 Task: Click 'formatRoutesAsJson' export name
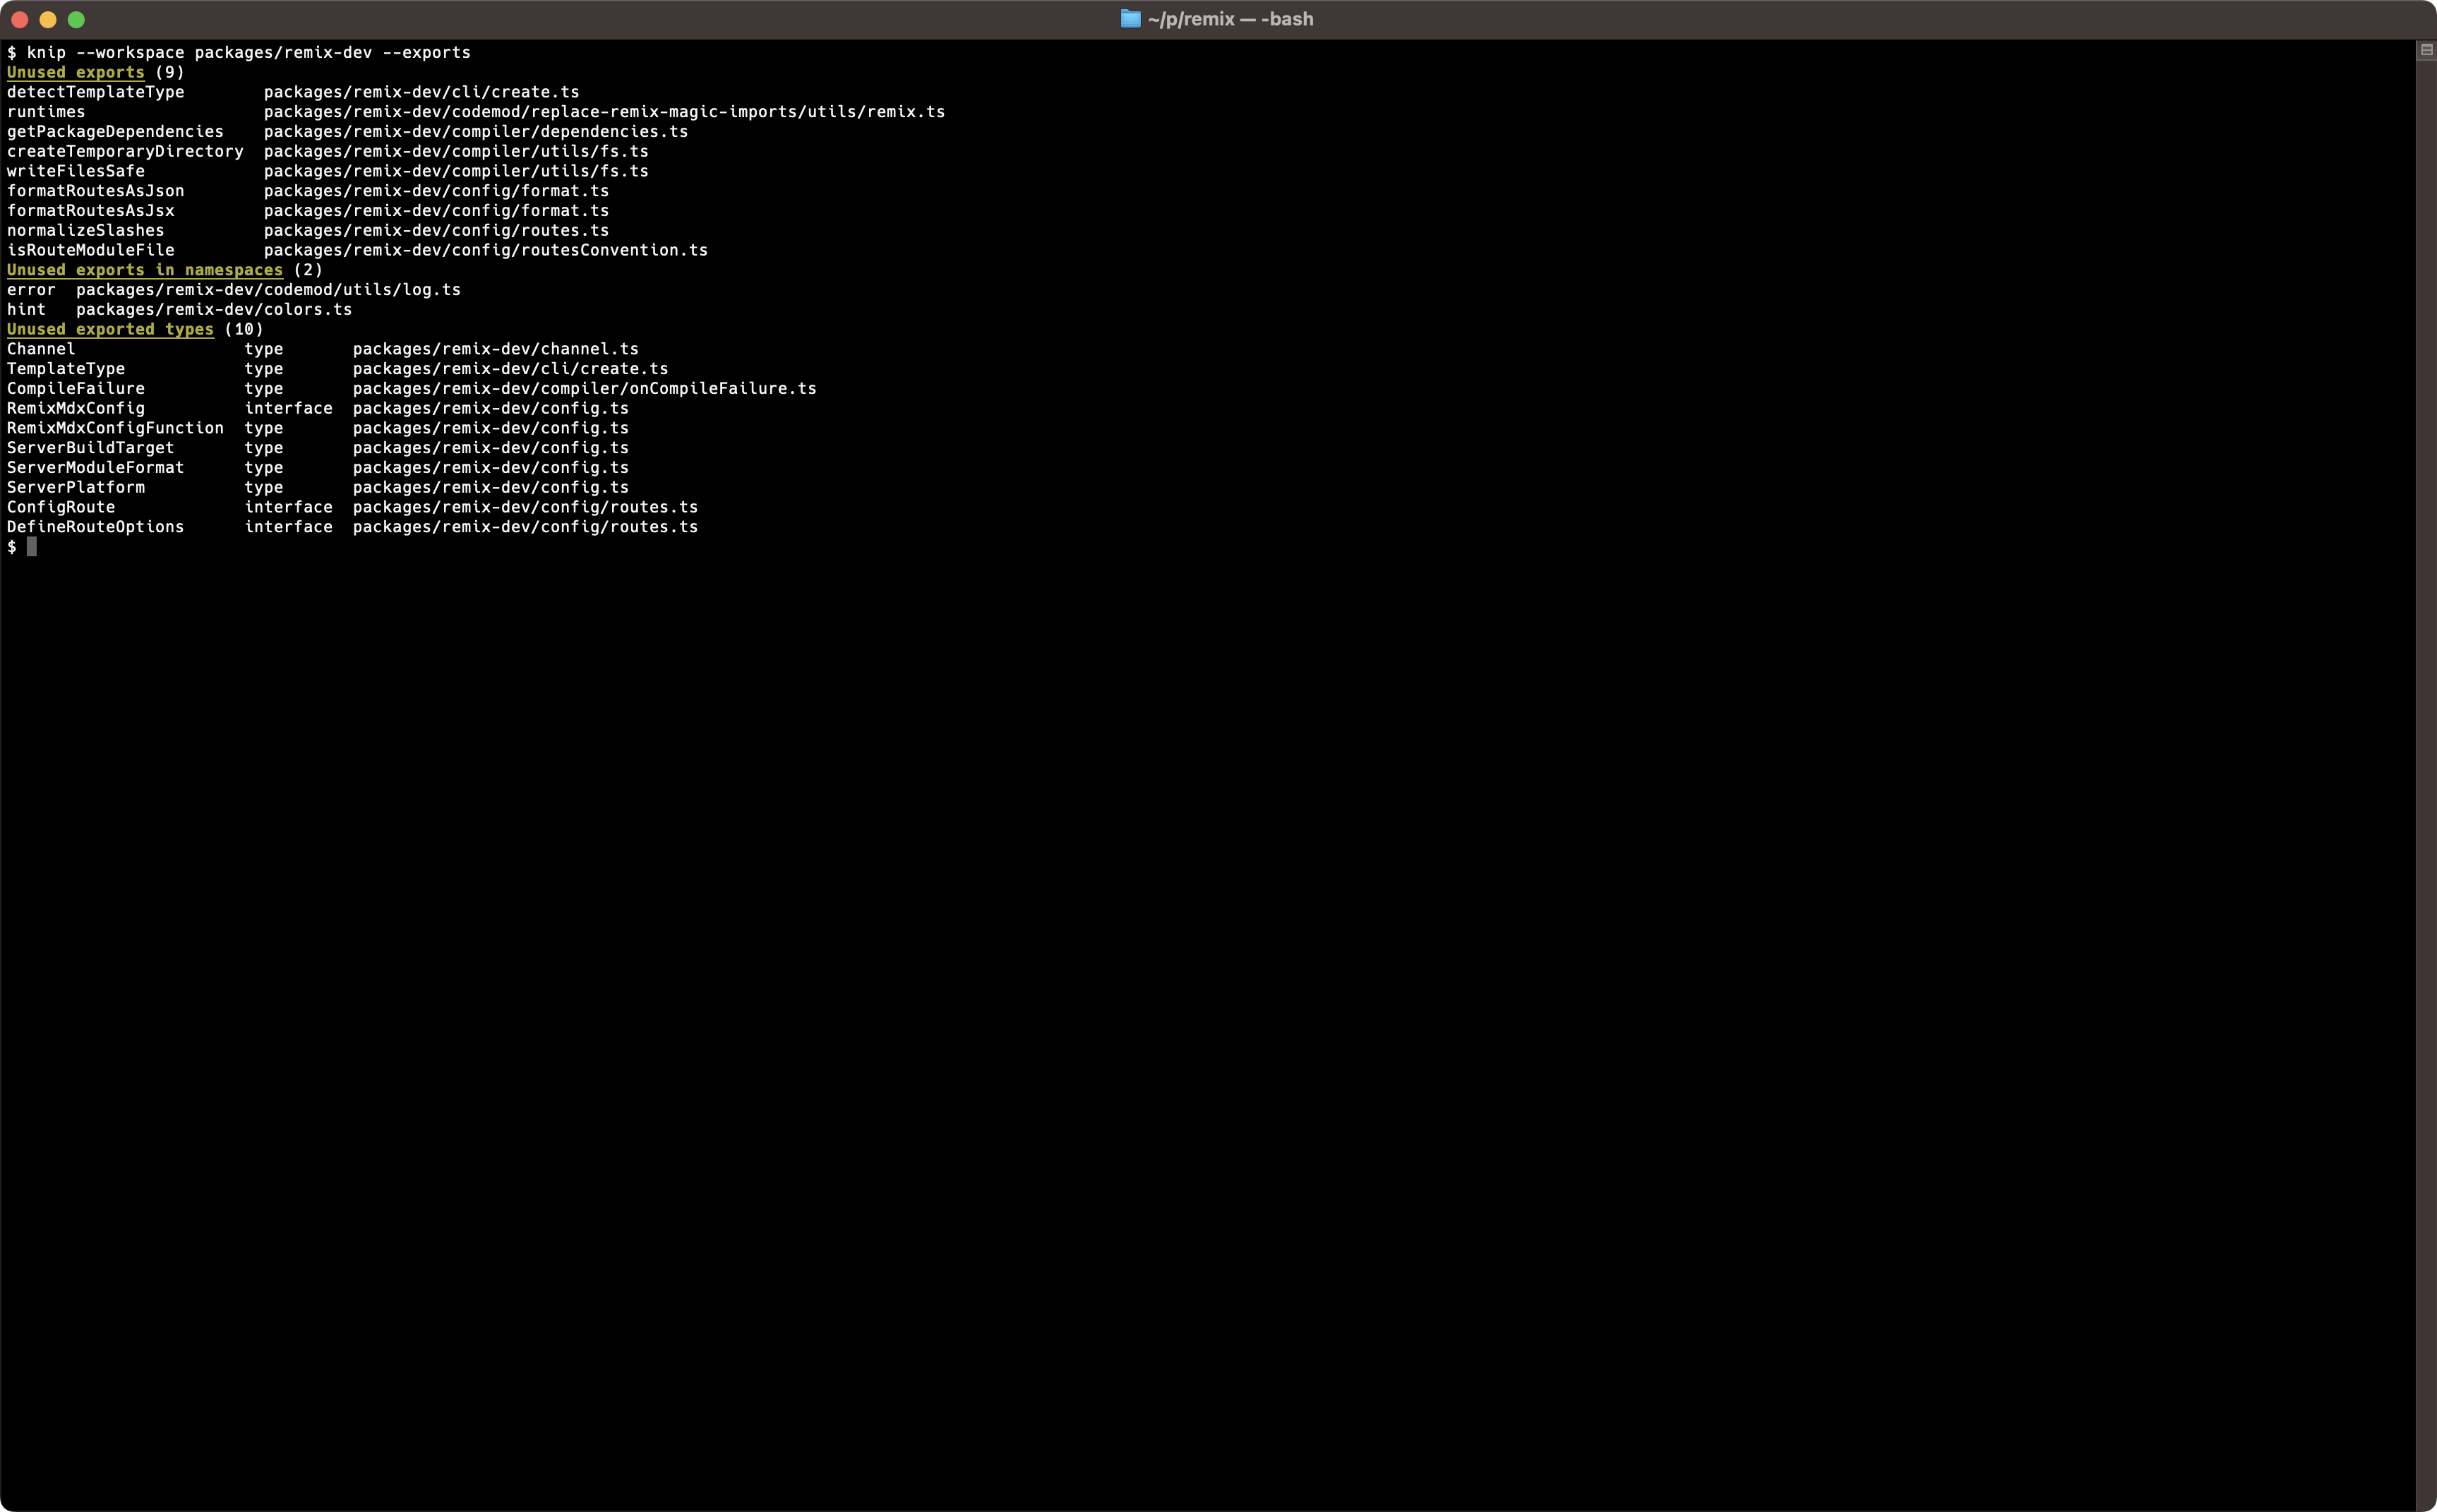click(x=96, y=191)
